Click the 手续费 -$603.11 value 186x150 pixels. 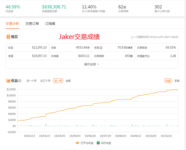83,56
